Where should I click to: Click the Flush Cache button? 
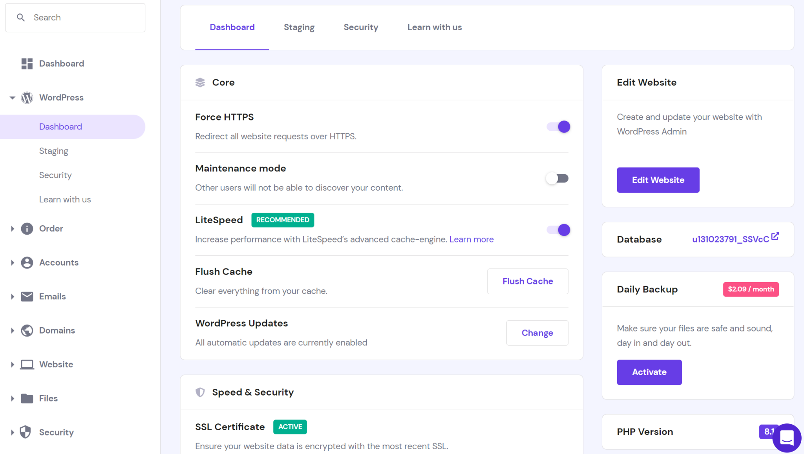pyautogui.click(x=527, y=281)
